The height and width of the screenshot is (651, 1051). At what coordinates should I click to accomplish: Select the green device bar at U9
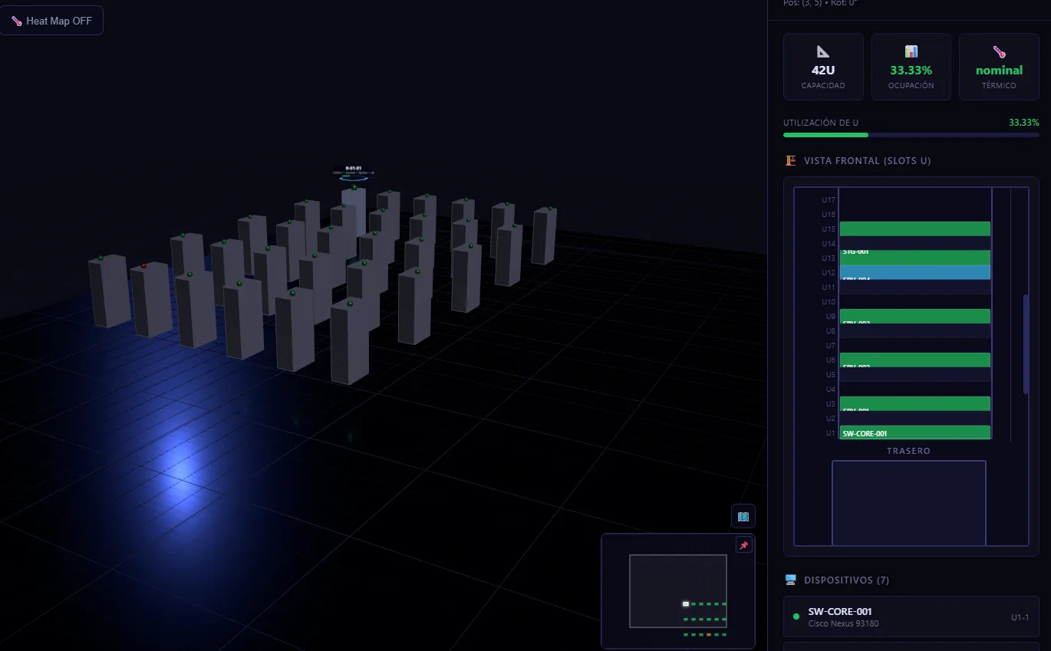(915, 316)
